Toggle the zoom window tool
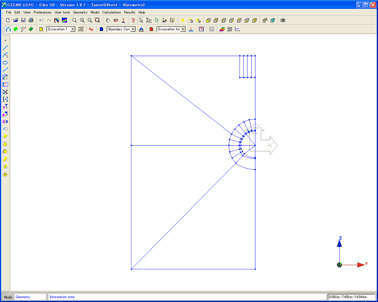Viewport: 378px width, 302px height. click(x=97, y=20)
